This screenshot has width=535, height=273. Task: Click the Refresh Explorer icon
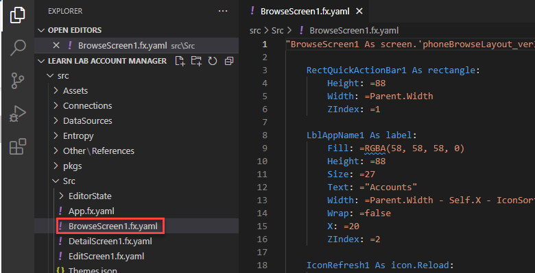(213, 61)
